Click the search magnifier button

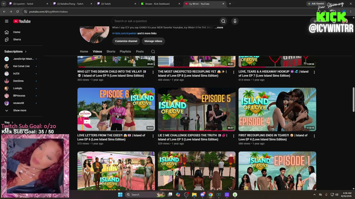(x=223, y=21)
